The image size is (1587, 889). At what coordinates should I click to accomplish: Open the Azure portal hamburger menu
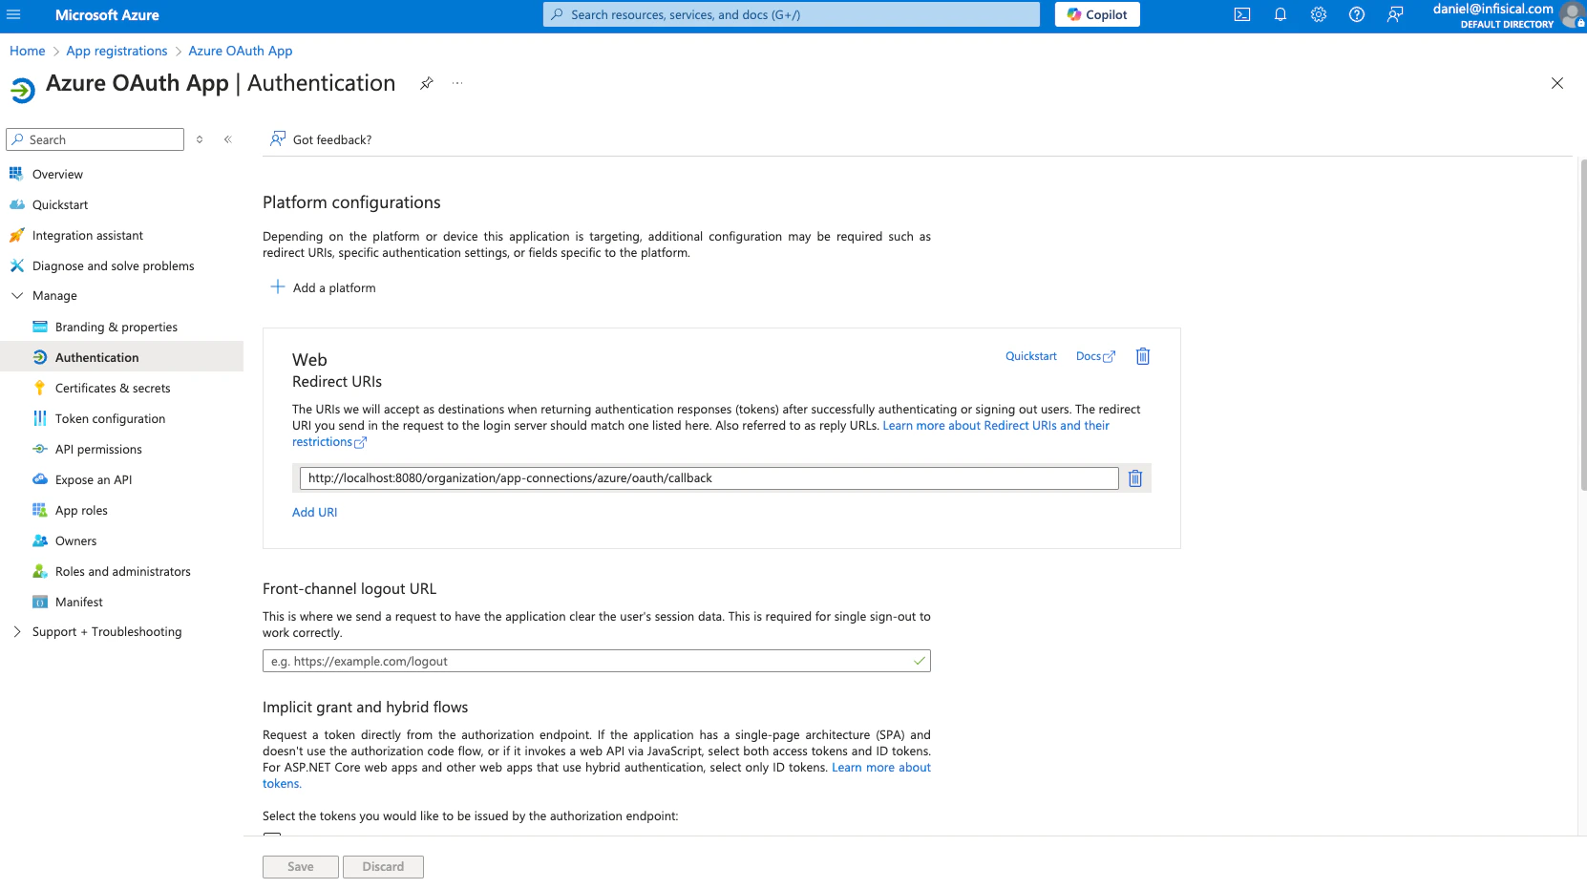tap(13, 14)
